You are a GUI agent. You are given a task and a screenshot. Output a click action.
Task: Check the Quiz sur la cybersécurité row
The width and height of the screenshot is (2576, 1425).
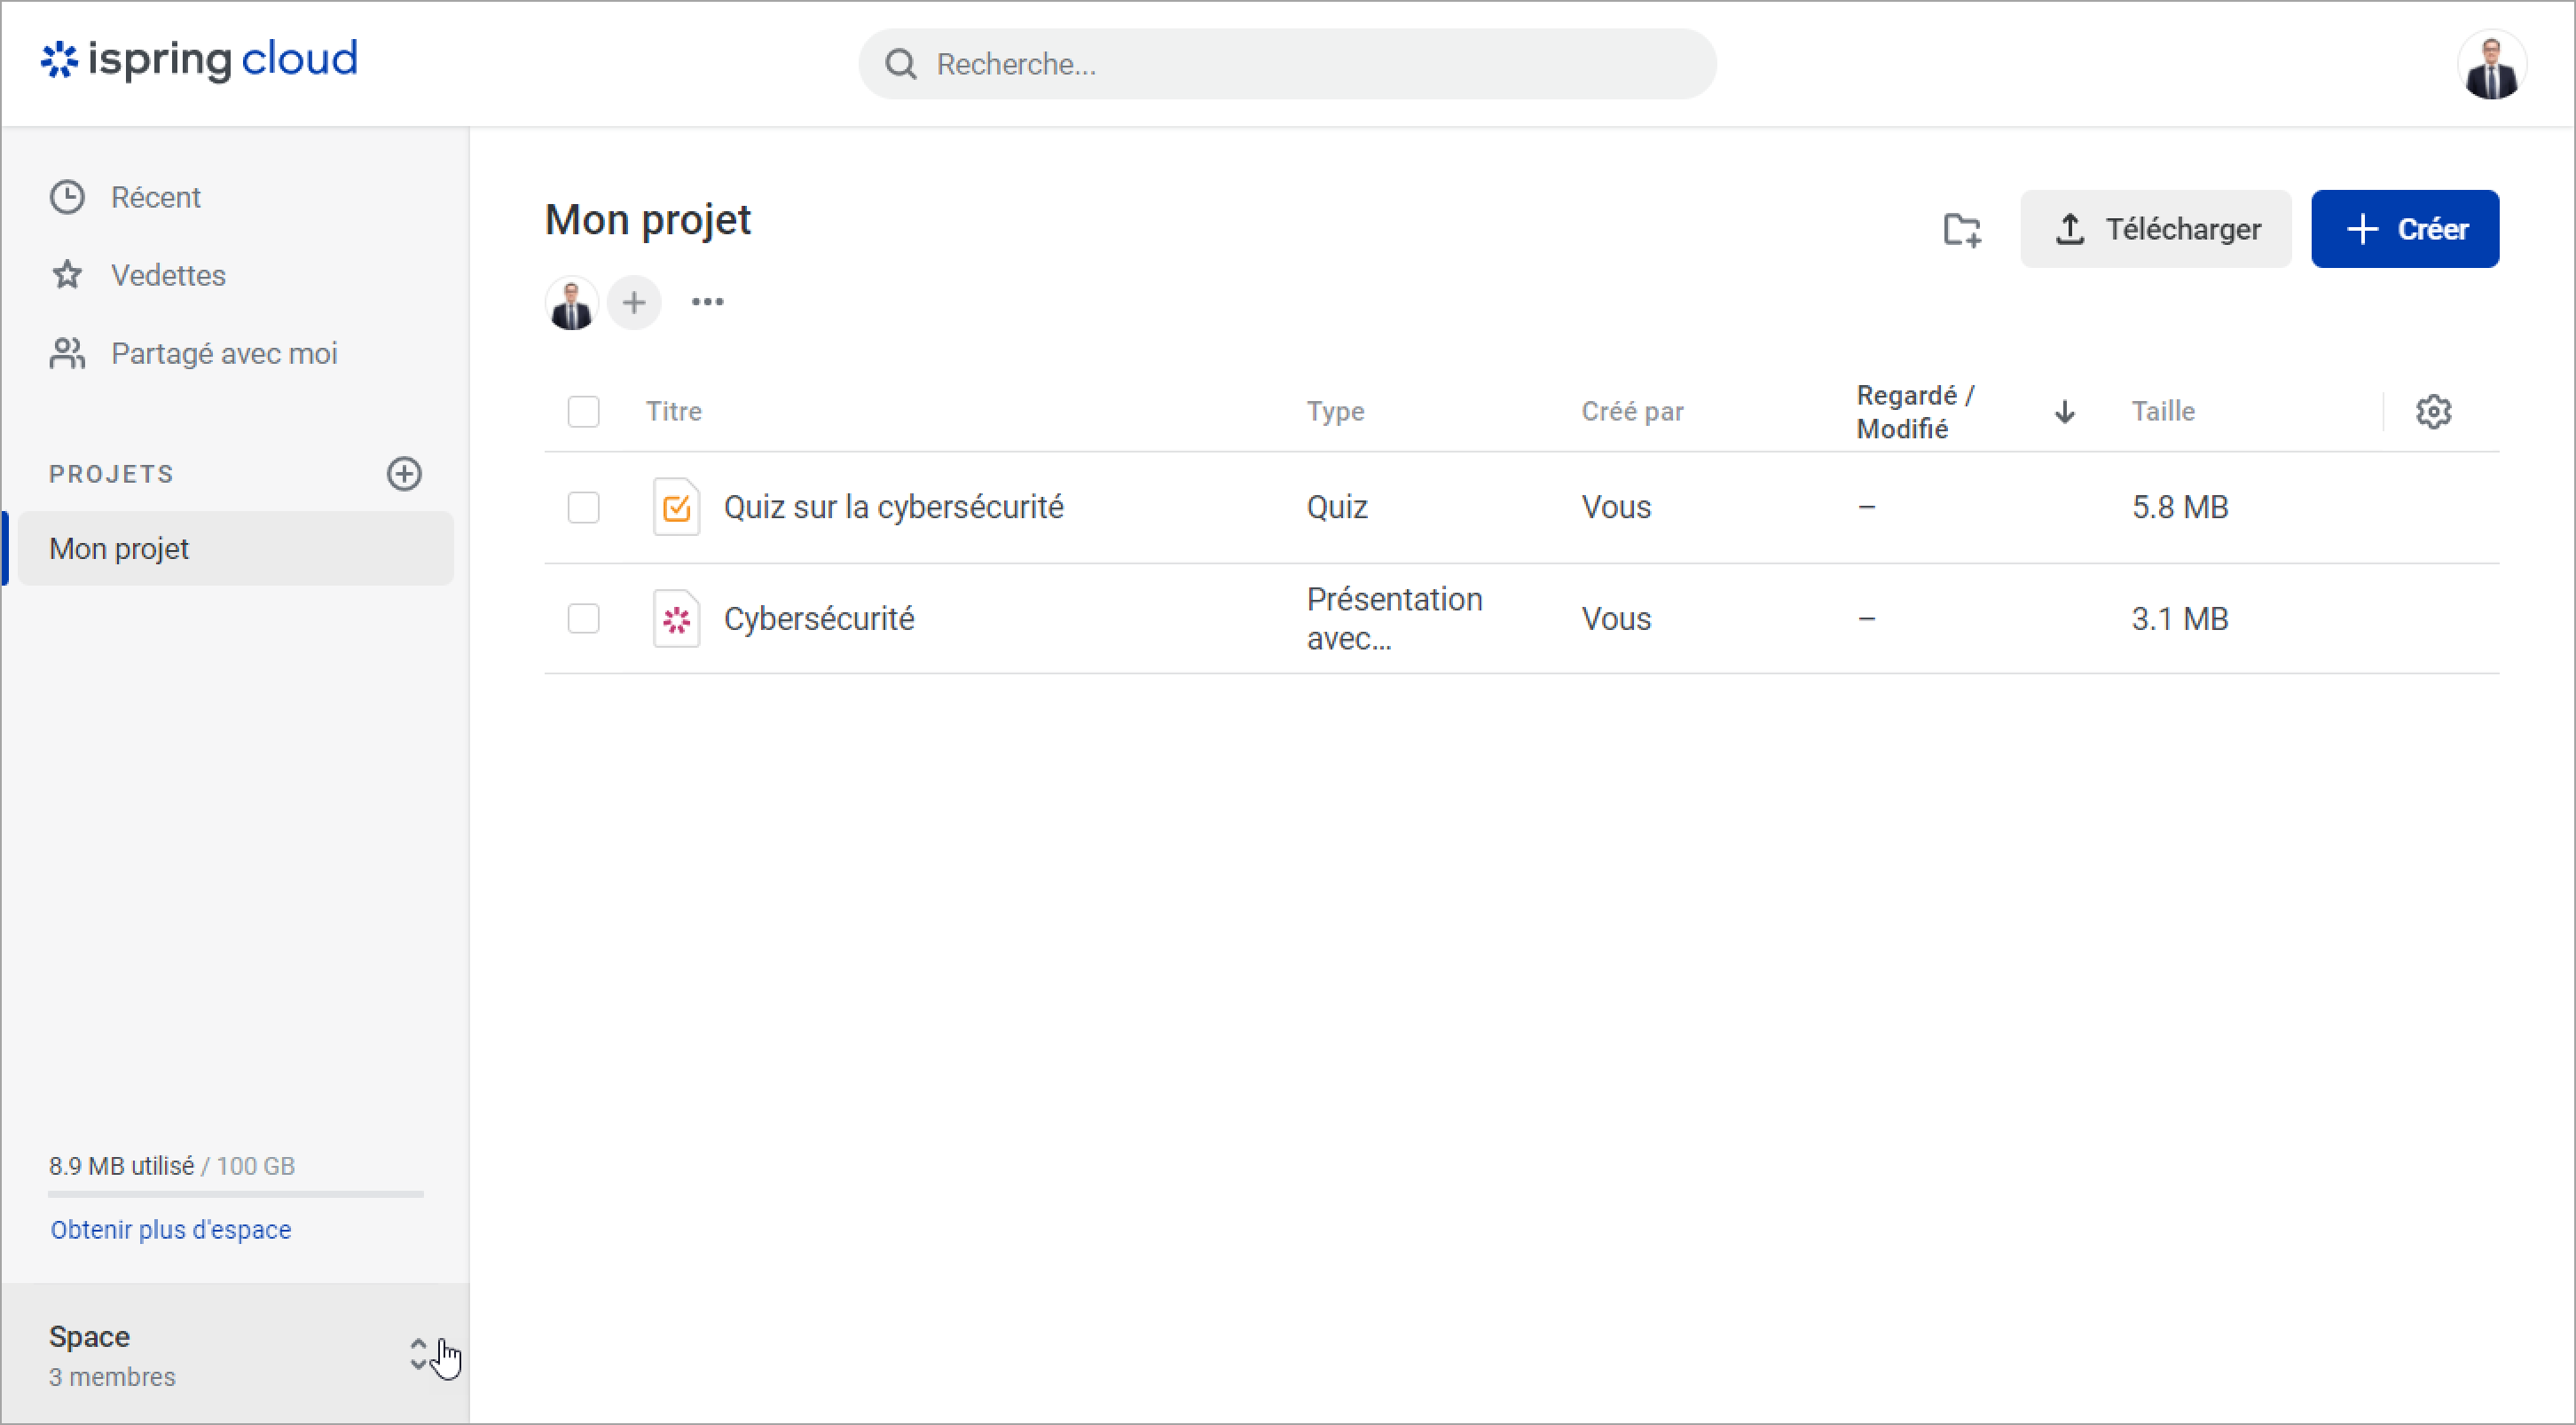coord(583,507)
